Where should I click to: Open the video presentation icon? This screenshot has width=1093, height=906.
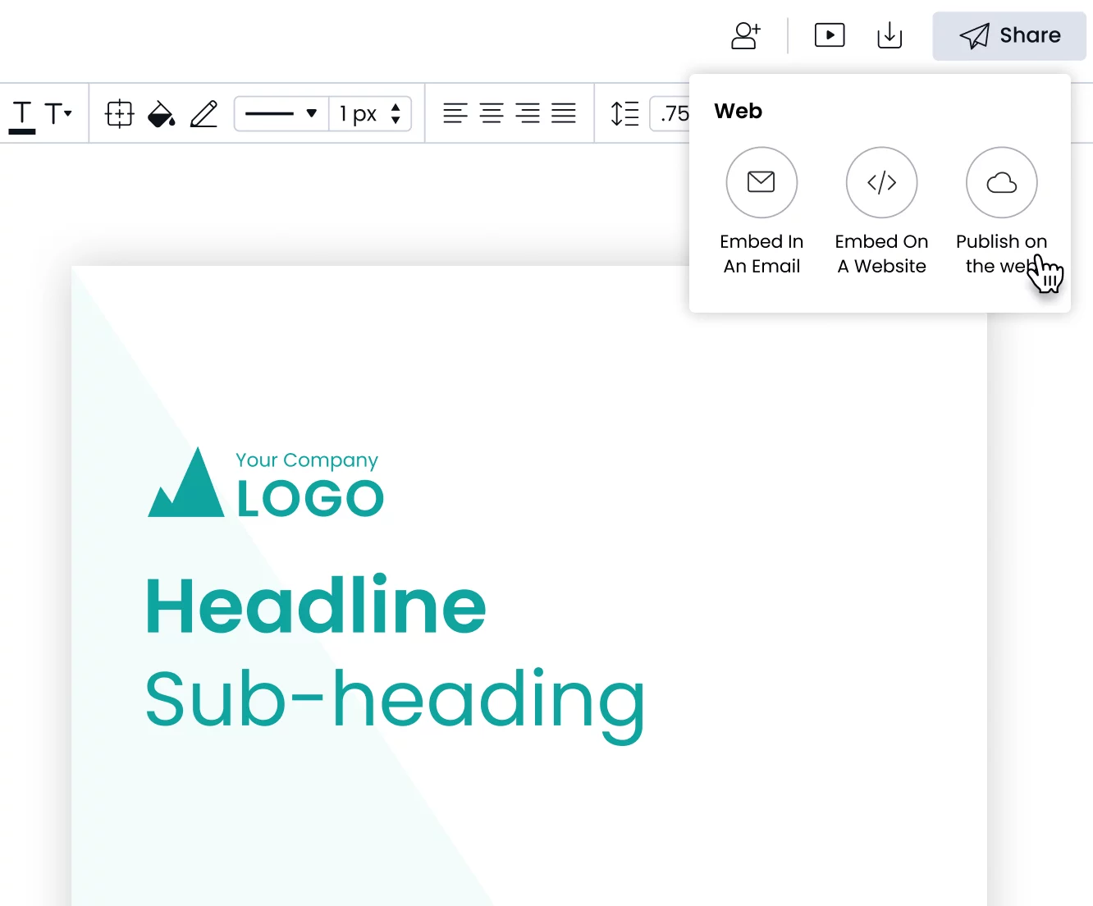830,35
